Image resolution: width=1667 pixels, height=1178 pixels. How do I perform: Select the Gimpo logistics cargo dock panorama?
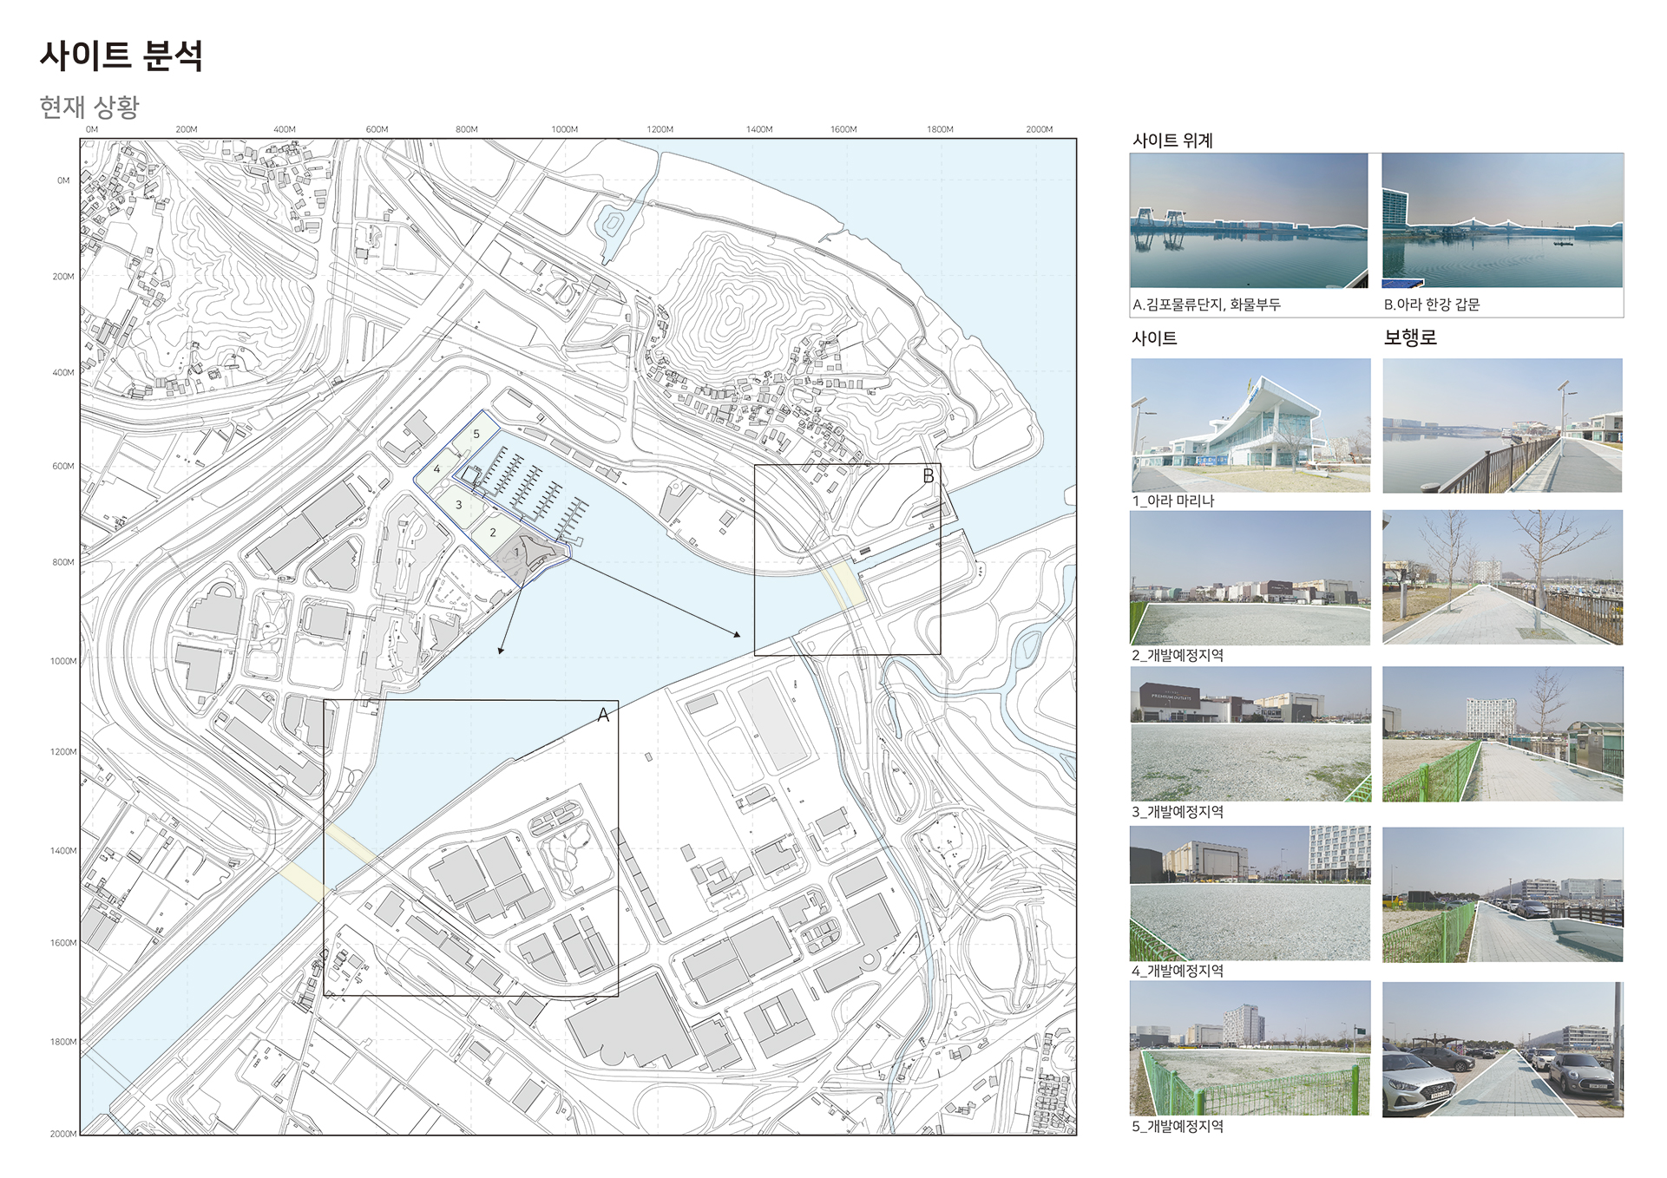tap(1248, 220)
